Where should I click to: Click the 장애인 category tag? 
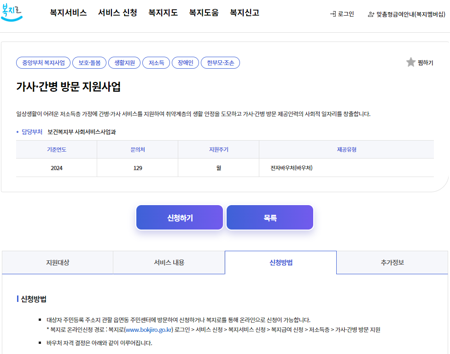coord(185,63)
